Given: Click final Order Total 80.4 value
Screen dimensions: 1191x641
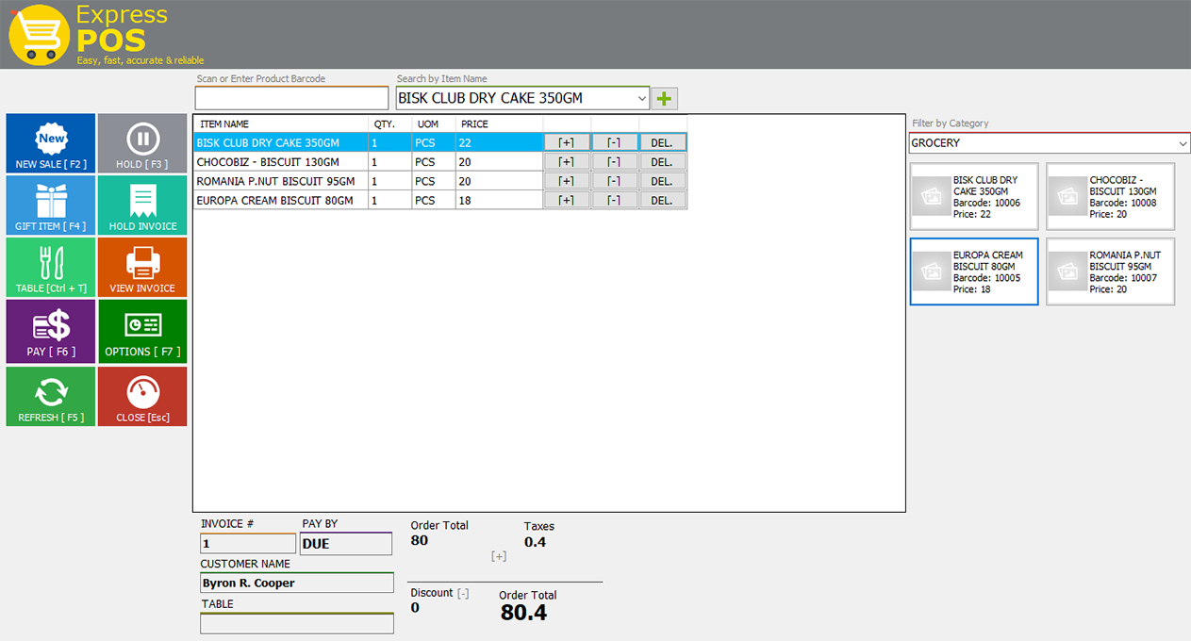Looking at the screenshot, I should tap(523, 613).
